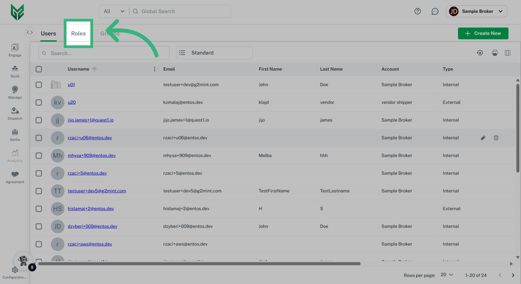Viewport: 521px width, 284px height.
Task: Click the print table icon
Action: coord(495,53)
